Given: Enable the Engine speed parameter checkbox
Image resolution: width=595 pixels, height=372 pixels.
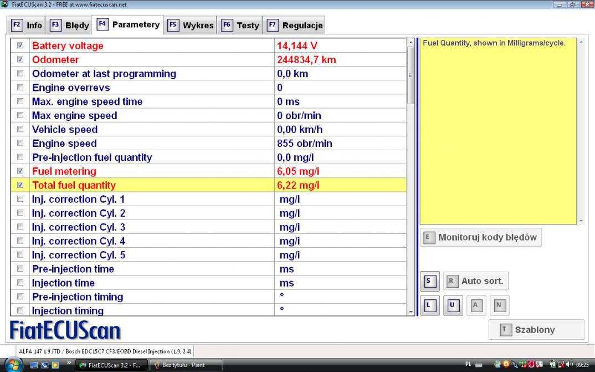Looking at the screenshot, I should (x=20, y=143).
